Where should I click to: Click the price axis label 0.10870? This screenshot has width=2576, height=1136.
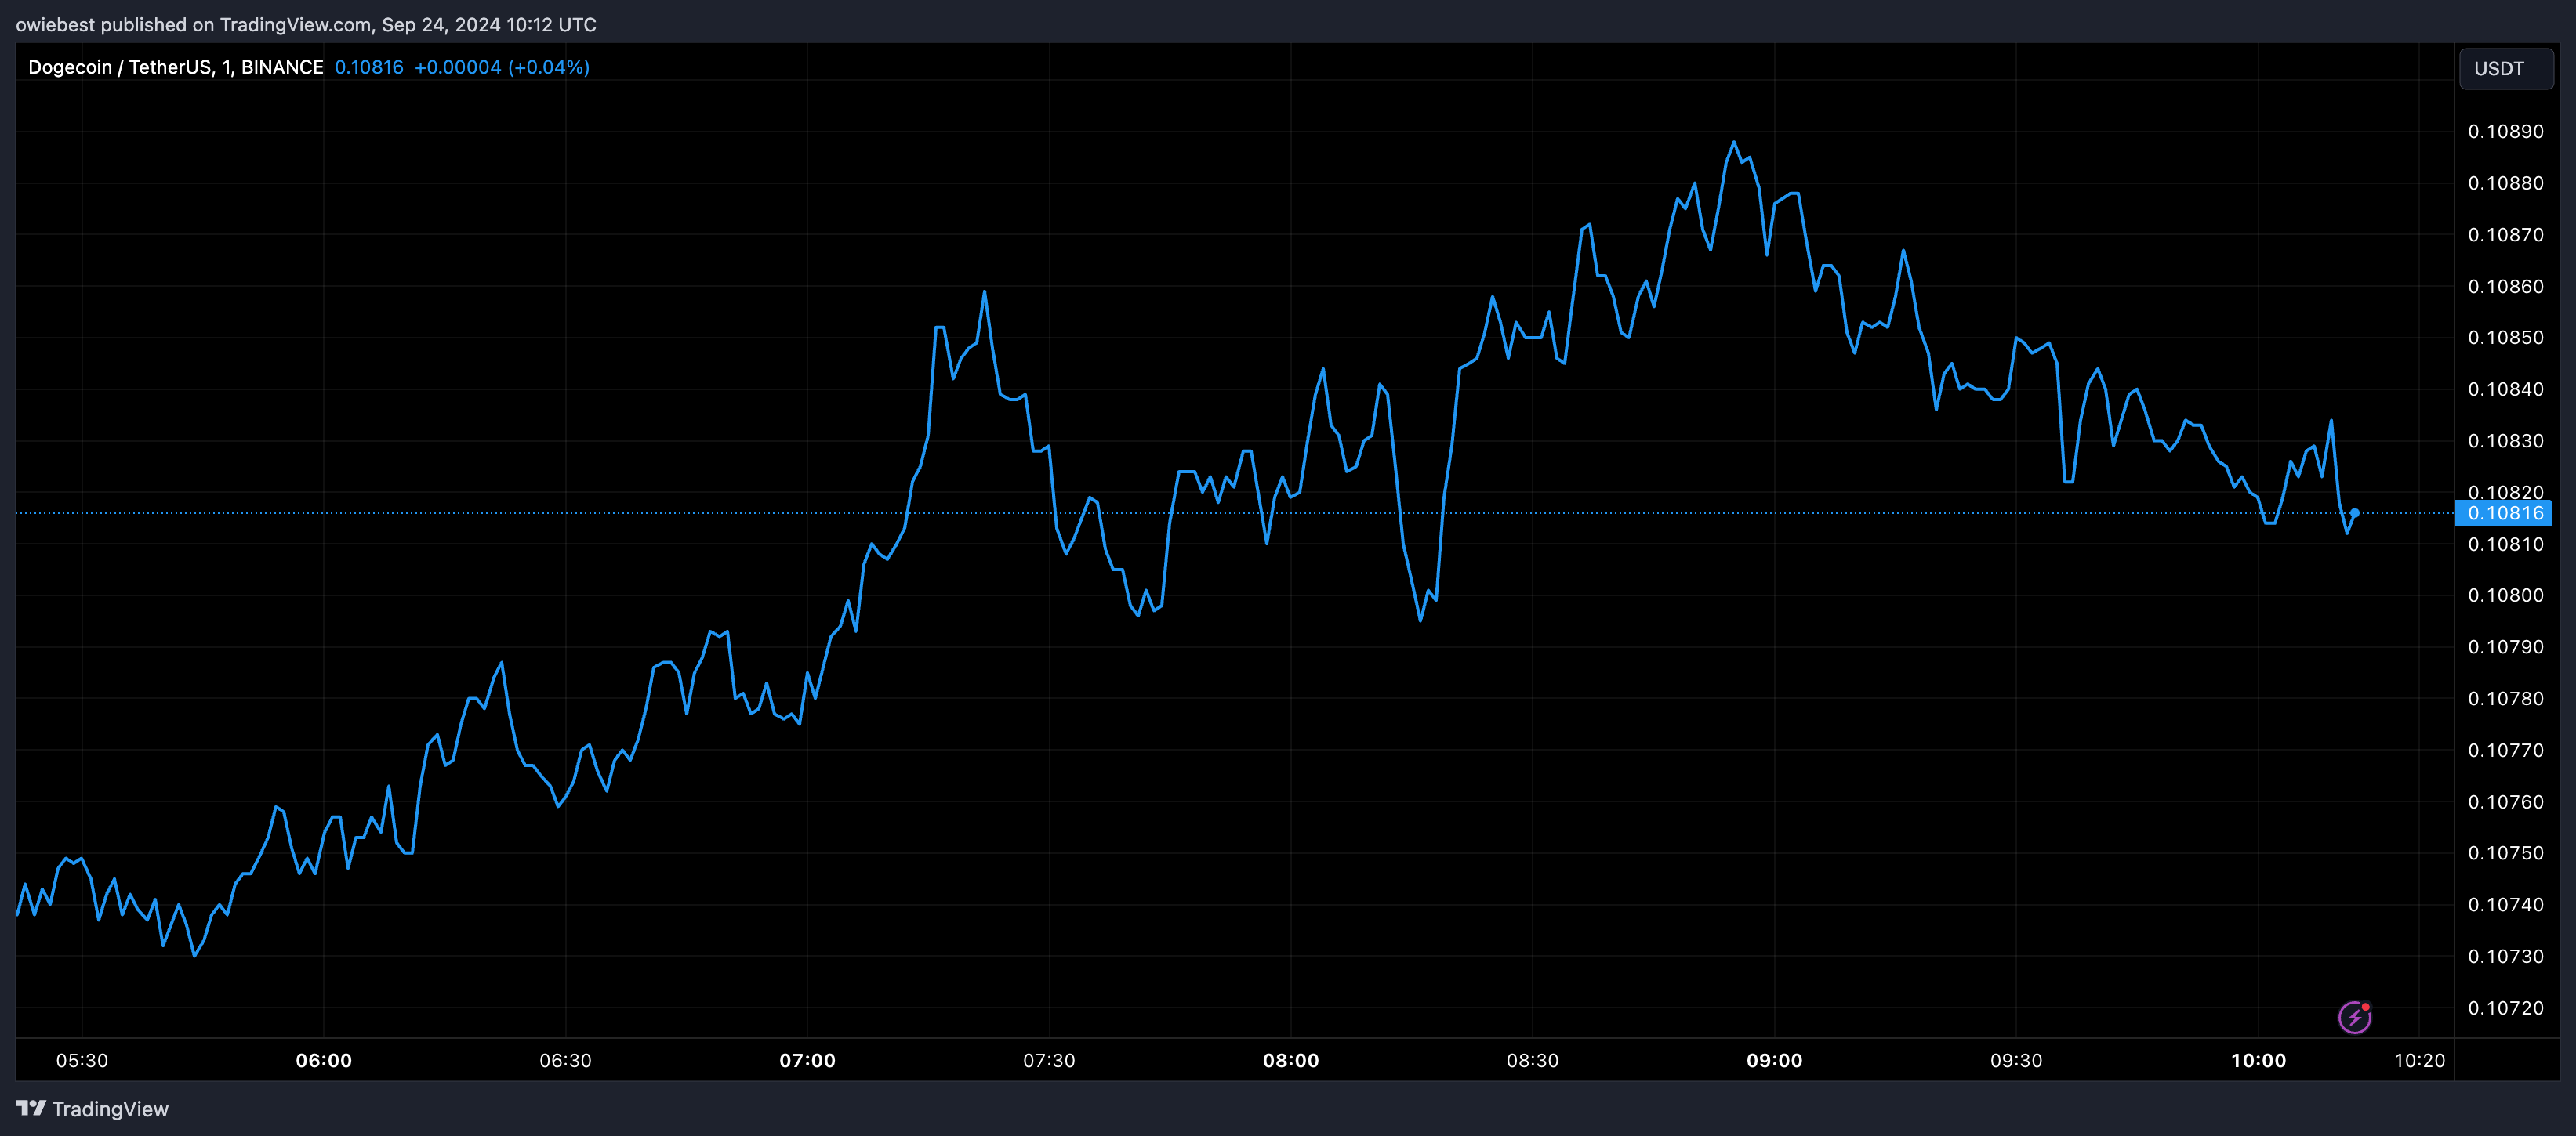(2505, 235)
